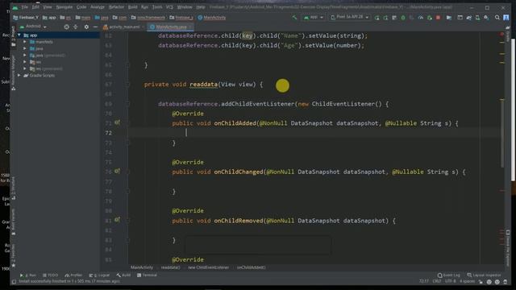Image resolution: width=516 pixels, height=290 pixels.
Task: Click the MainActivity breadcrumb in navigation bar
Action: click(x=211, y=18)
